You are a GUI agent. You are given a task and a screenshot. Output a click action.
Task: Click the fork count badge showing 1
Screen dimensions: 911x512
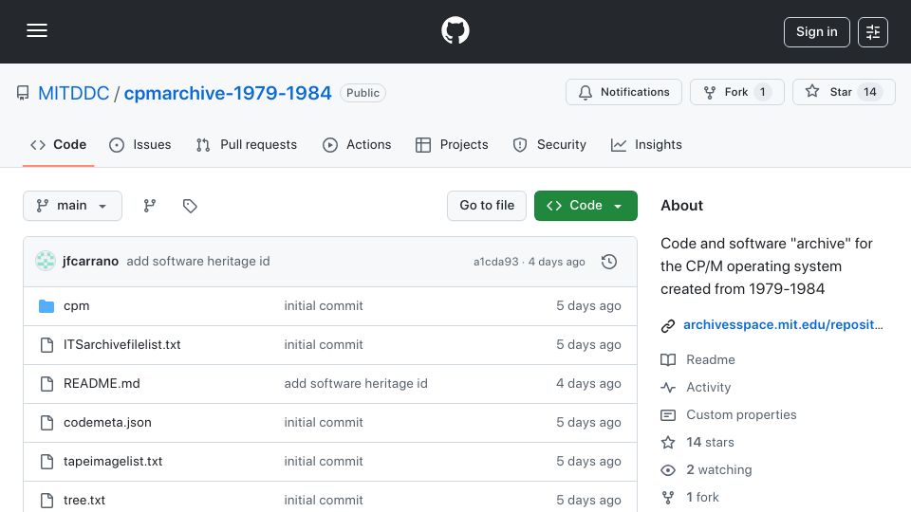(762, 92)
